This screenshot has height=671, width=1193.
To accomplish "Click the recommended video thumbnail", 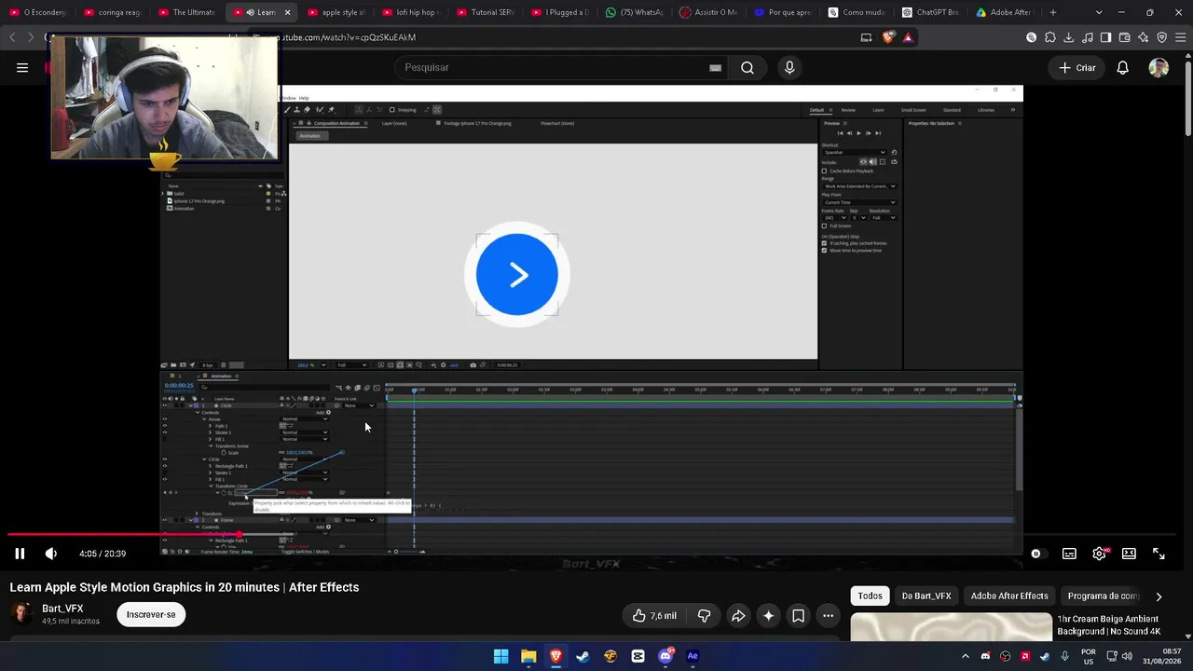I will point(951,627).
